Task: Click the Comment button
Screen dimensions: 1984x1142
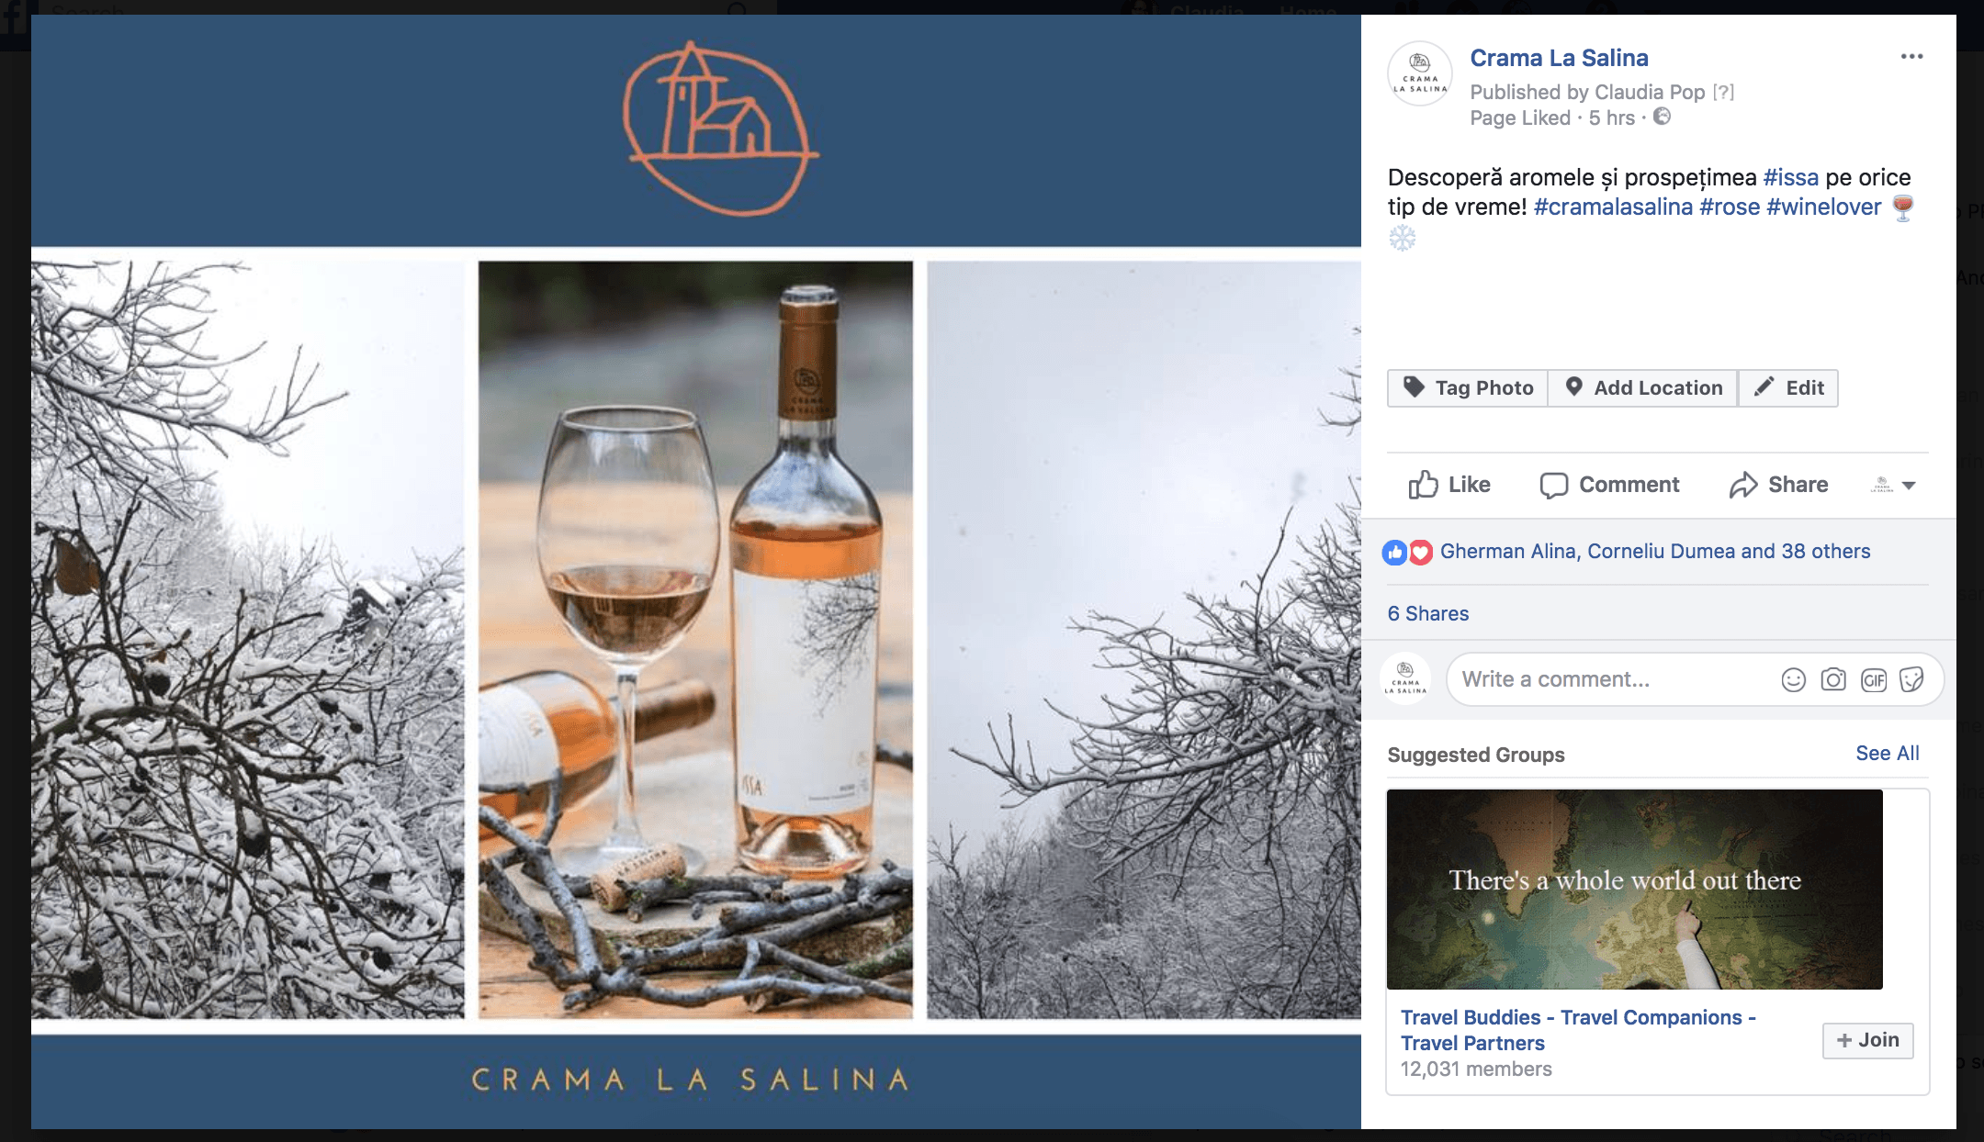Action: click(1609, 485)
